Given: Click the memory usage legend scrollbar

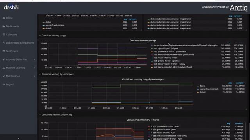Looking at the screenshot, I should [x=246, y=56].
